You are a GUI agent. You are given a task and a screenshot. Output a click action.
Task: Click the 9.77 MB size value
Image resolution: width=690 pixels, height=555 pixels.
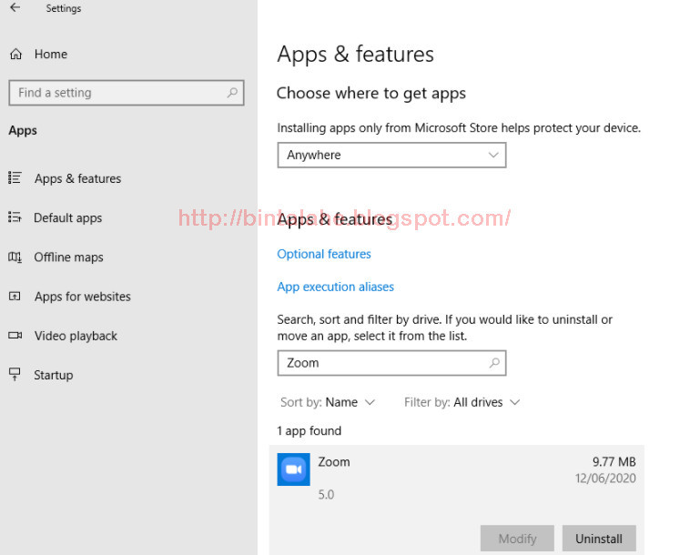(614, 462)
